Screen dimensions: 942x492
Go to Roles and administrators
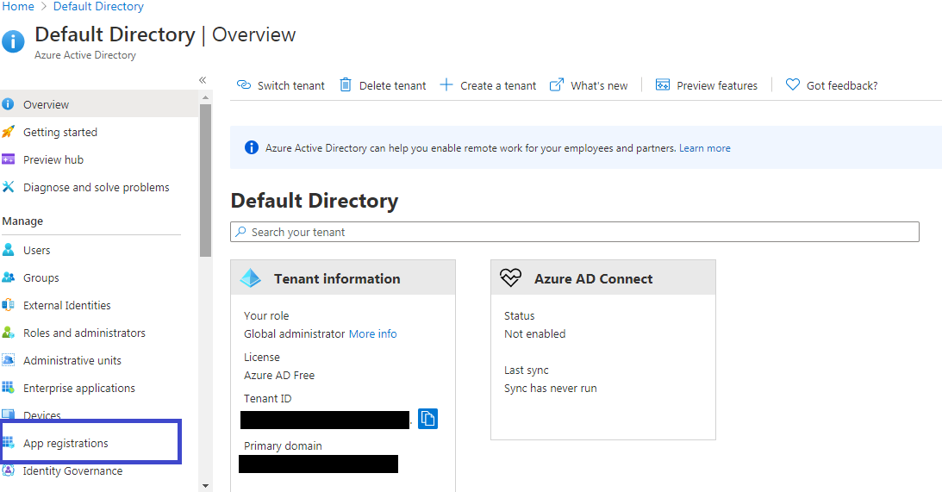pyautogui.click(x=84, y=333)
